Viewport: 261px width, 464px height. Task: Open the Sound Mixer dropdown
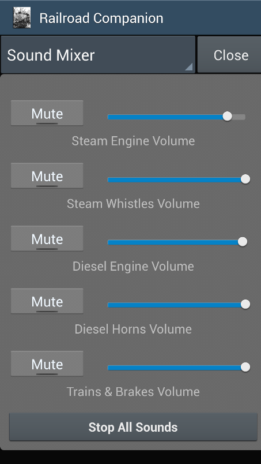[x=98, y=55]
